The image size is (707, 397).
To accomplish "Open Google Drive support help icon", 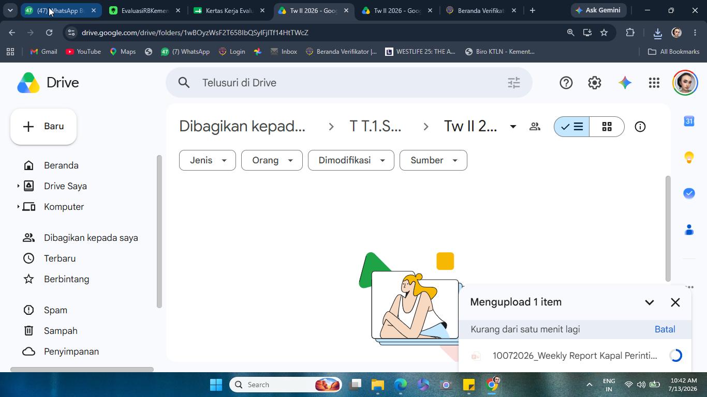I will pyautogui.click(x=566, y=83).
